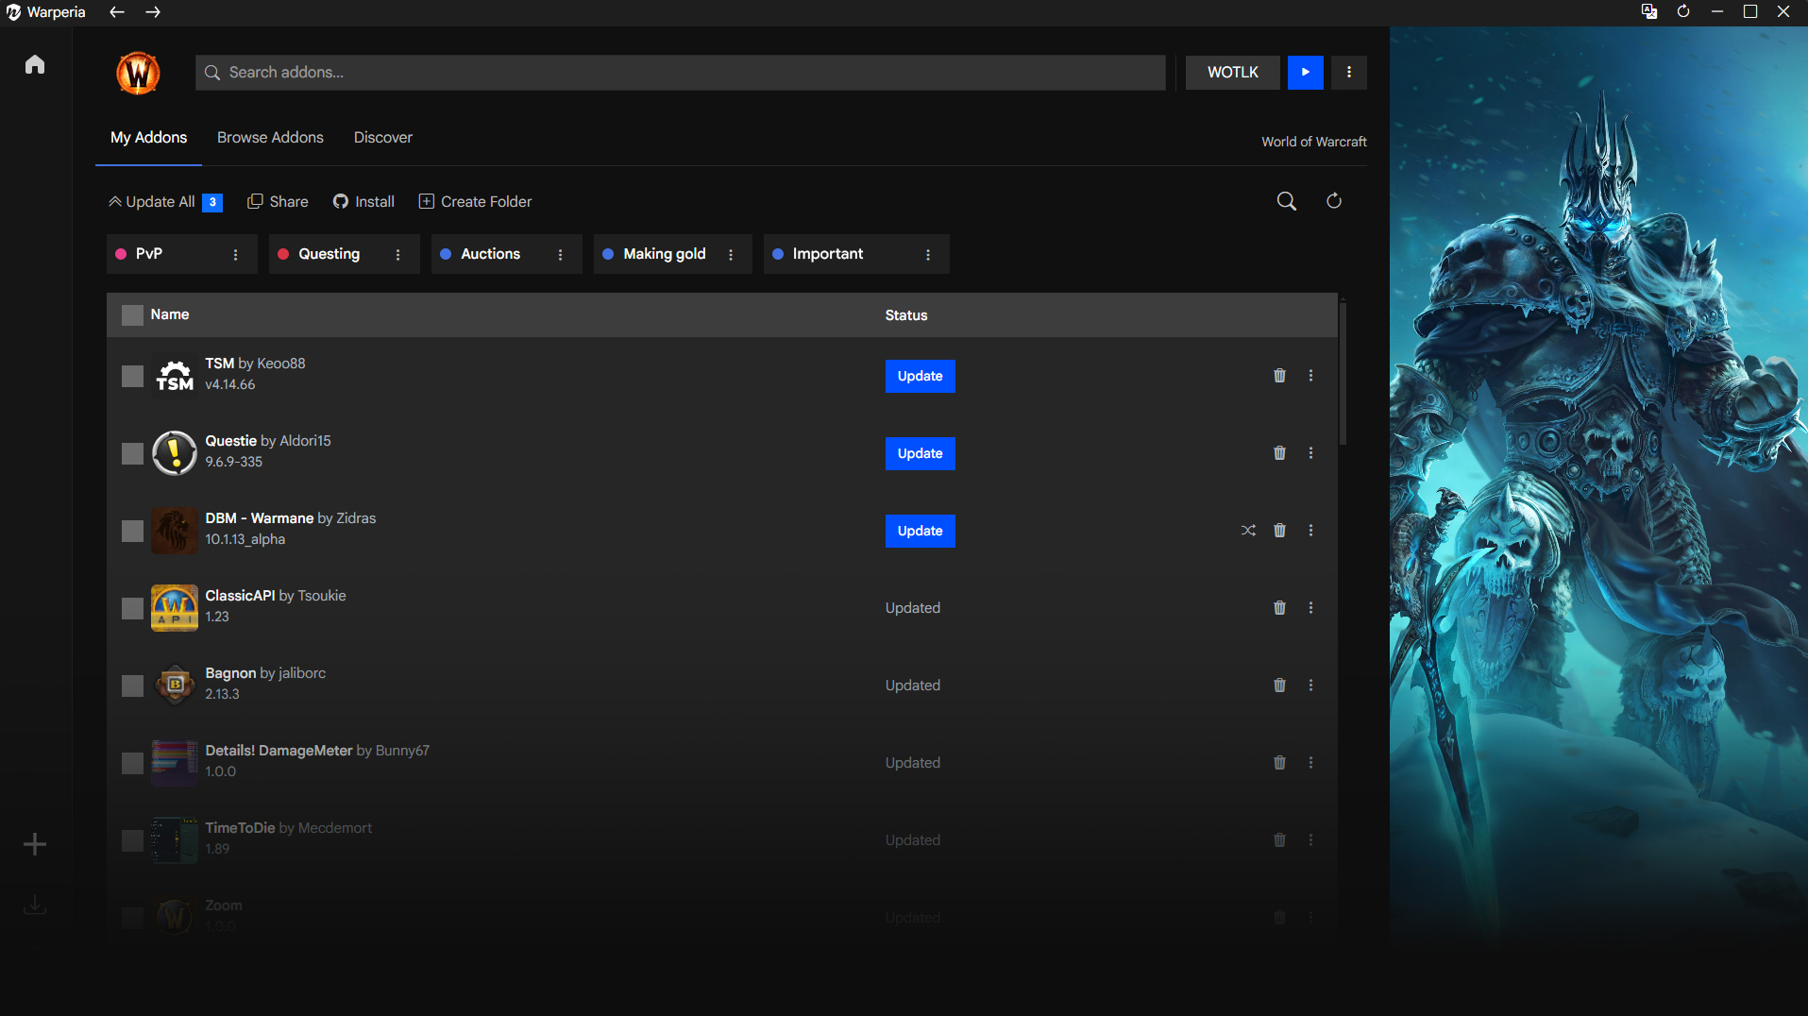Open more options for Questie addon
Image resolution: width=1808 pixels, height=1016 pixels.
[1310, 453]
